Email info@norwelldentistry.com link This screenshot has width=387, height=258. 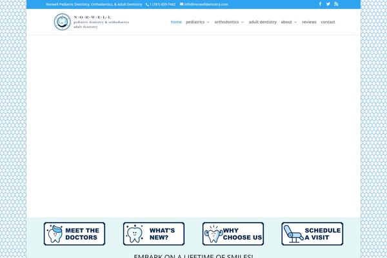(x=204, y=5)
